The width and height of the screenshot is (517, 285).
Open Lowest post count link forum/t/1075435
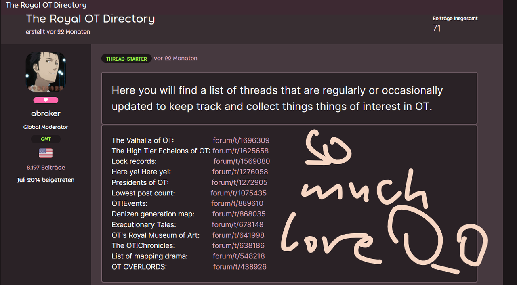tap(239, 193)
